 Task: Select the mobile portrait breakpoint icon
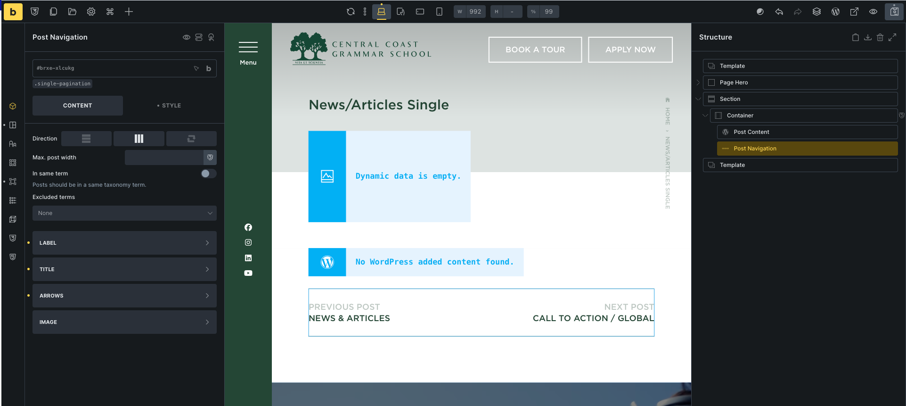point(439,12)
